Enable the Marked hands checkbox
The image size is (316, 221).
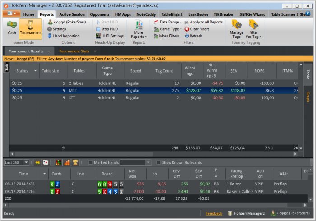[91, 162]
